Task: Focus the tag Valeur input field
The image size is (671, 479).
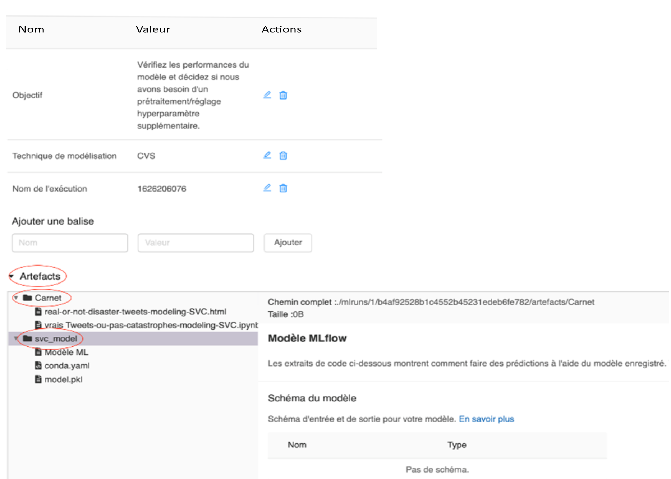Action: [196, 243]
